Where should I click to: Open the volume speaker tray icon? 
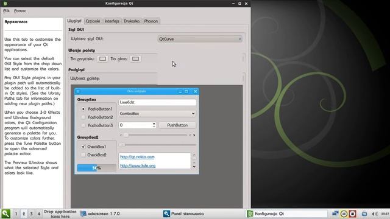point(375,214)
